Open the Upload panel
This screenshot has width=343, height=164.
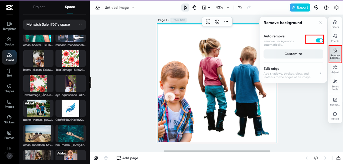pos(9,57)
